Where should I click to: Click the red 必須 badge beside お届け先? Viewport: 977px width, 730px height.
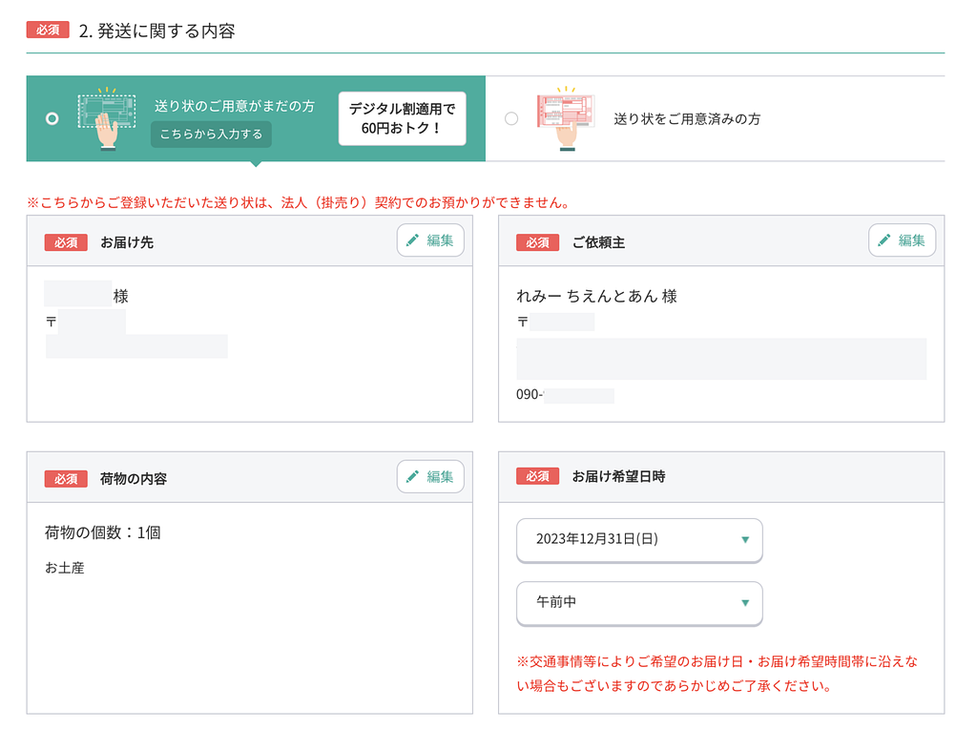click(65, 243)
